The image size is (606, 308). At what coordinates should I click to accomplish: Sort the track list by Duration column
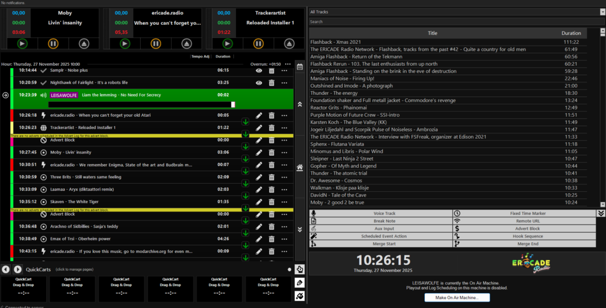pyautogui.click(x=571, y=33)
